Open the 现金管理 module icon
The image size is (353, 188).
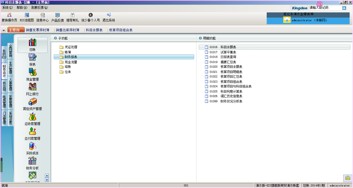[x=32, y=74]
